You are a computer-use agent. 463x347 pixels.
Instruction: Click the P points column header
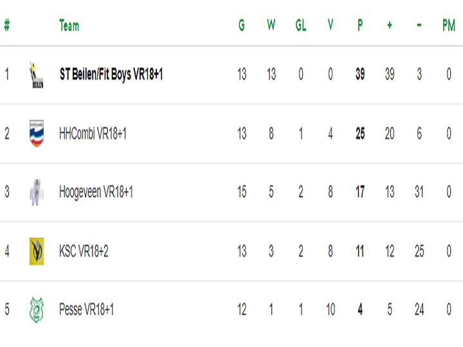tap(360, 25)
